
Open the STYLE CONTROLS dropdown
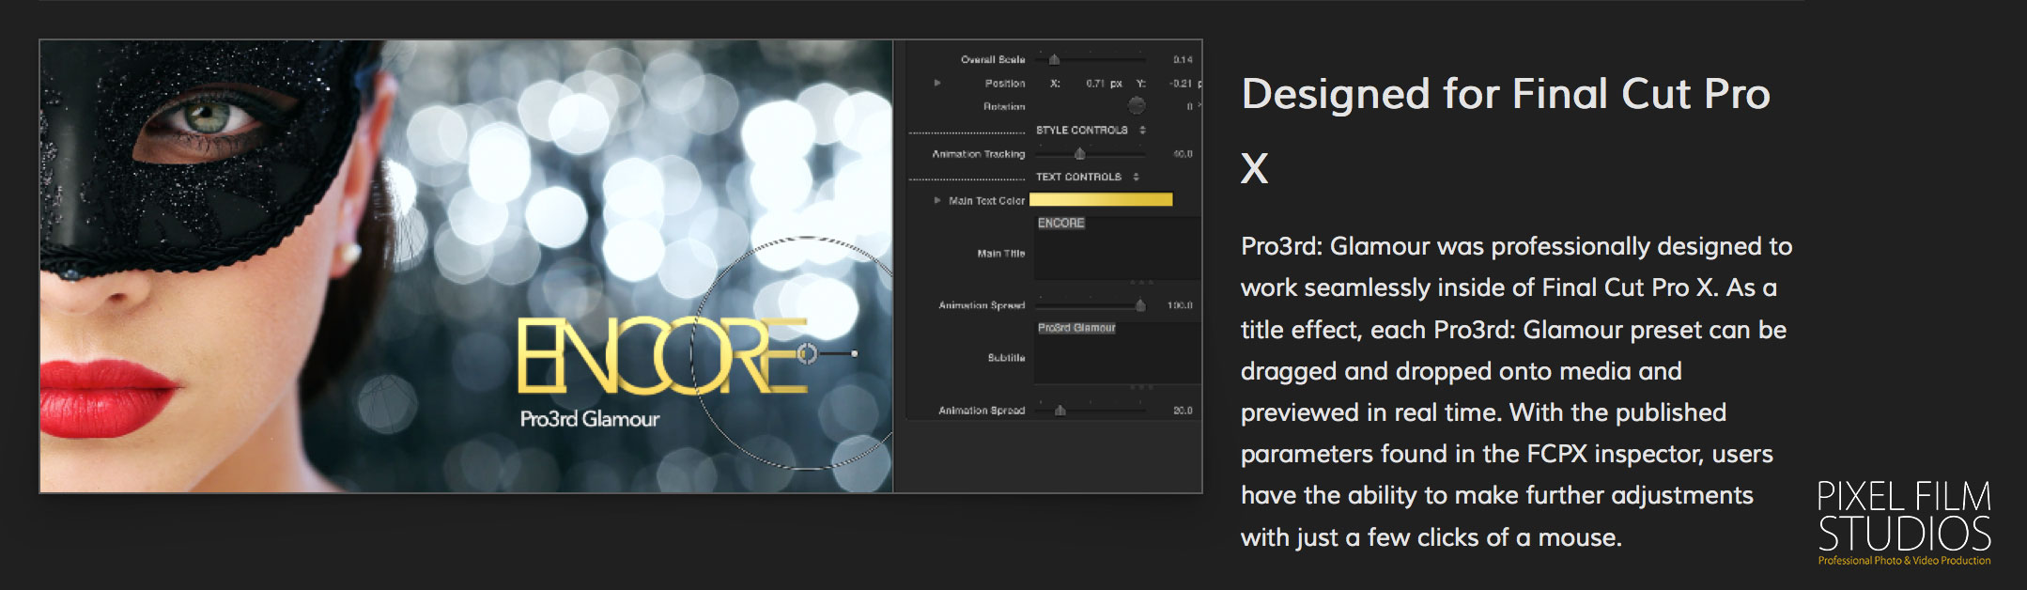(1091, 130)
